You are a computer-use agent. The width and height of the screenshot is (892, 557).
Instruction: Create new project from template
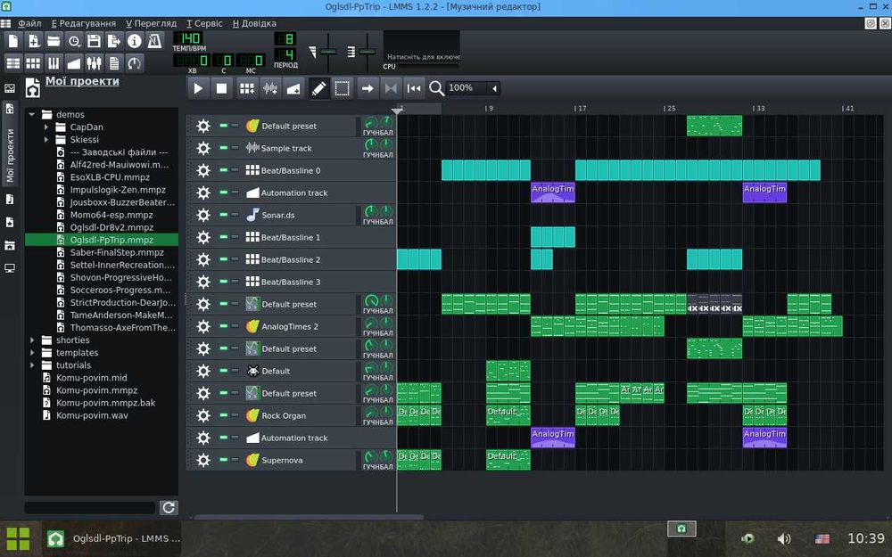[34, 41]
